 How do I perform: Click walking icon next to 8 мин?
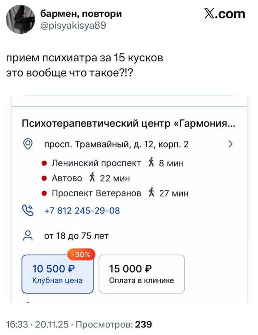click(x=151, y=163)
